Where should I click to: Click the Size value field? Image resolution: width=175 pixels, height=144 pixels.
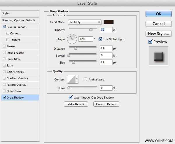click(106, 62)
